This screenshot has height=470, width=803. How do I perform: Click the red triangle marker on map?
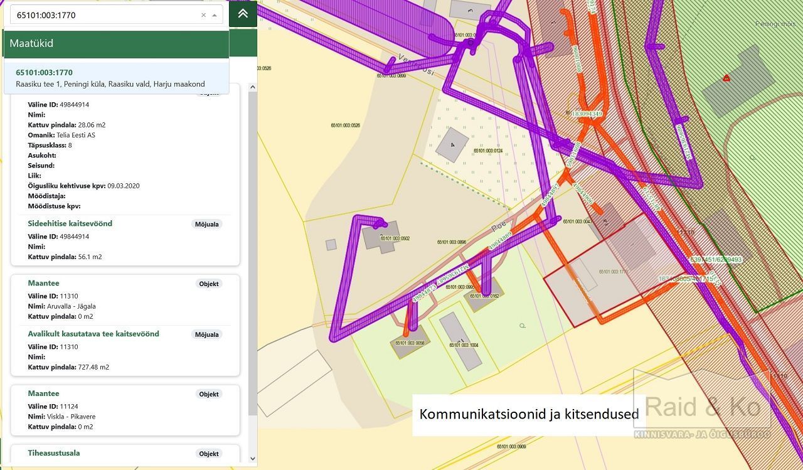click(726, 78)
